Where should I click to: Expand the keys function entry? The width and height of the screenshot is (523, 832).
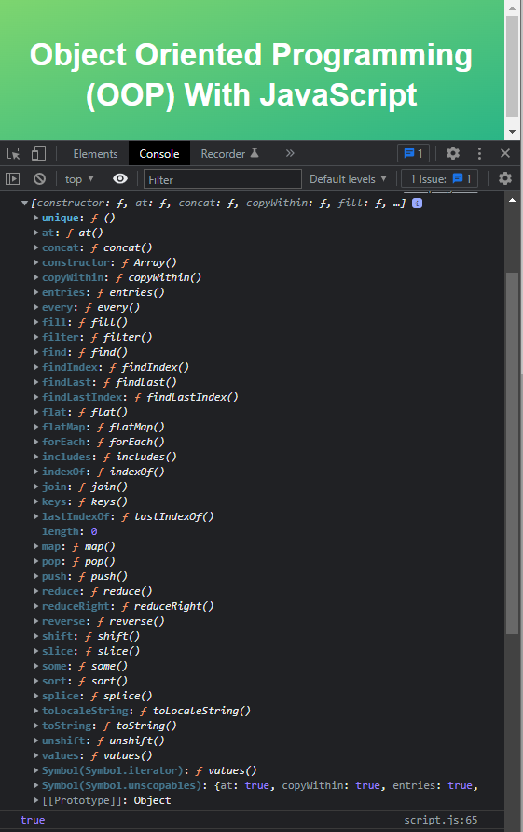coord(35,501)
